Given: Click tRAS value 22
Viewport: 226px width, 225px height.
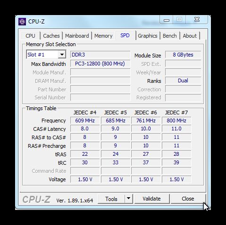Looking at the screenshot, I should point(85,154).
